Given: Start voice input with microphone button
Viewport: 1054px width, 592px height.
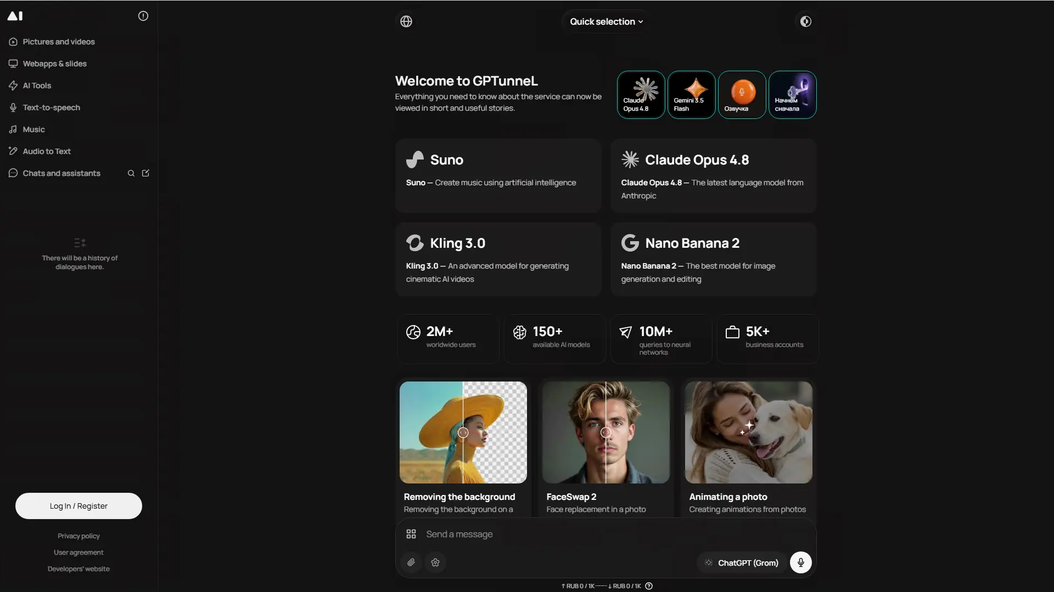Looking at the screenshot, I should click(x=801, y=562).
